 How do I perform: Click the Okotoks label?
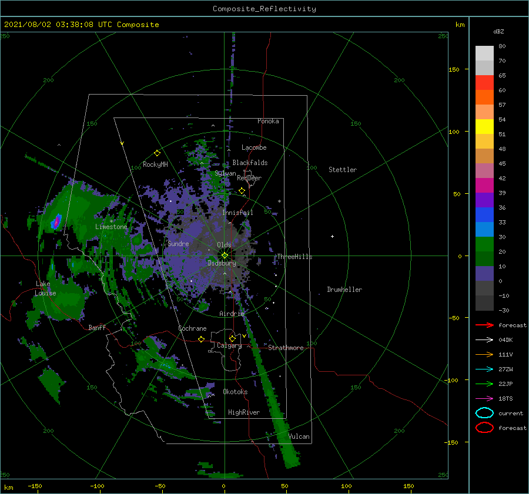pyautogui.click(x=235, y=392)
